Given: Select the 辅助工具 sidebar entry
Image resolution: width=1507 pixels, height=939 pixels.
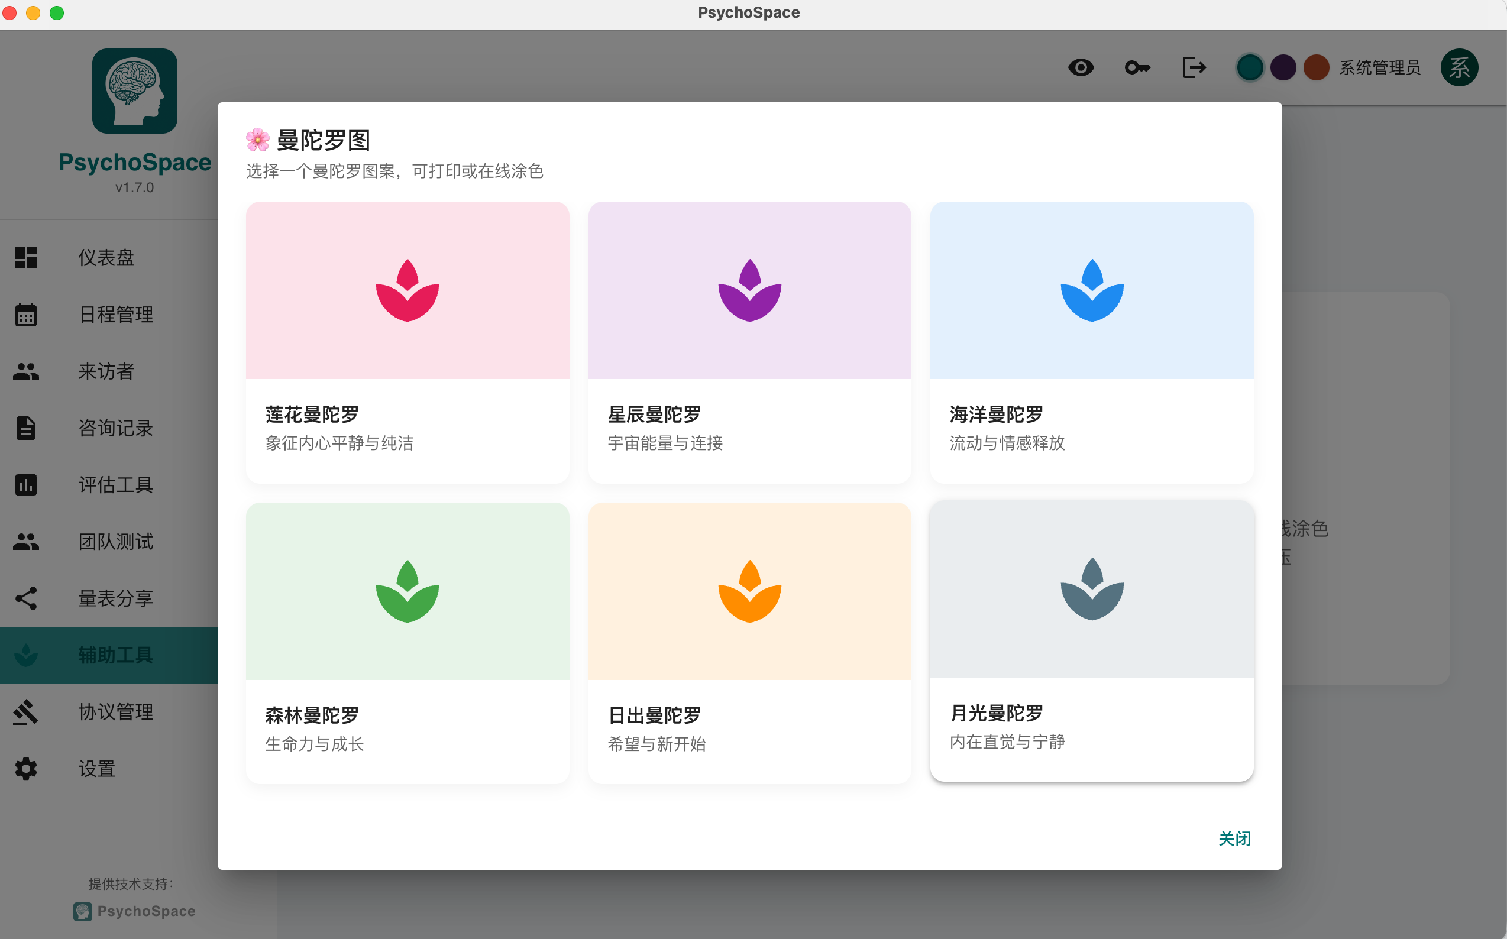Looking at the screenshot, I should 115,655.
